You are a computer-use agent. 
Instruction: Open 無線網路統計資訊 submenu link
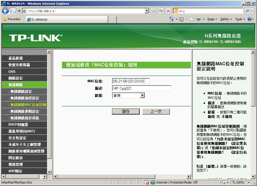click(24, 118)
